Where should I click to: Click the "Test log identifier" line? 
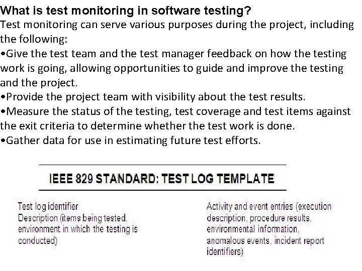(x=48, y=206)
